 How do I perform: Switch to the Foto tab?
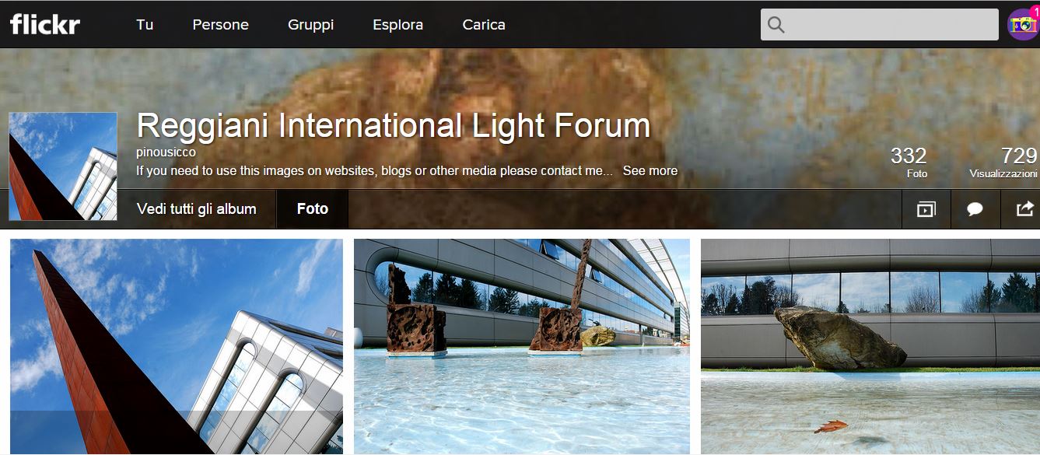coord(313,208)
